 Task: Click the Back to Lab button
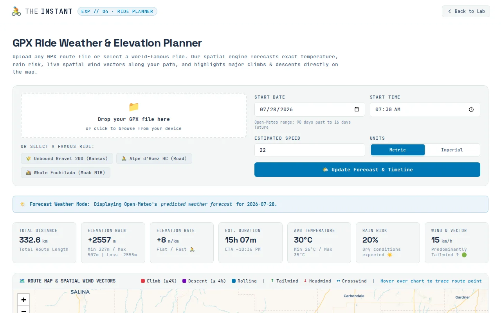click(466, 11)
